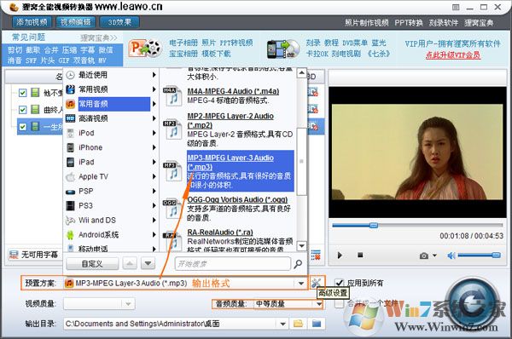Expand the PSP submenu arrow
The image size is (512, 339).
tap(154, 191)
